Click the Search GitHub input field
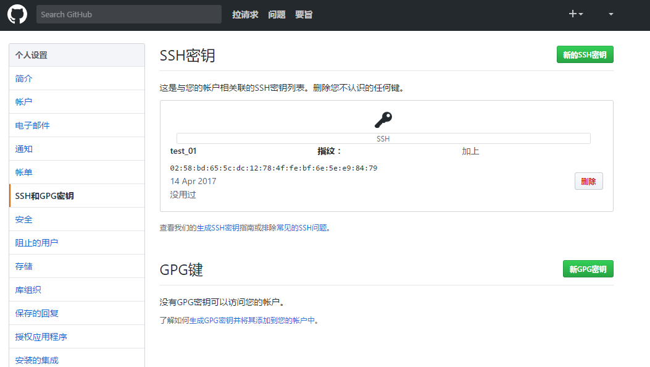Image resolution: width=650 pixels, height=367 pixels. 128,14
